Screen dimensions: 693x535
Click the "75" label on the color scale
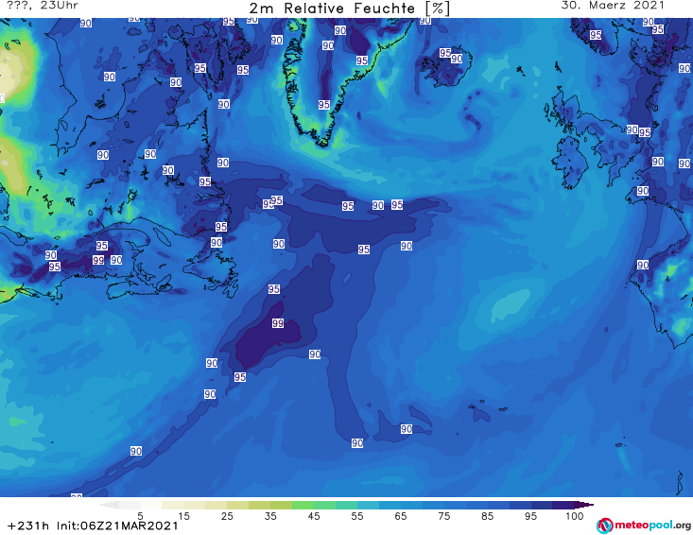pos(443,516)
